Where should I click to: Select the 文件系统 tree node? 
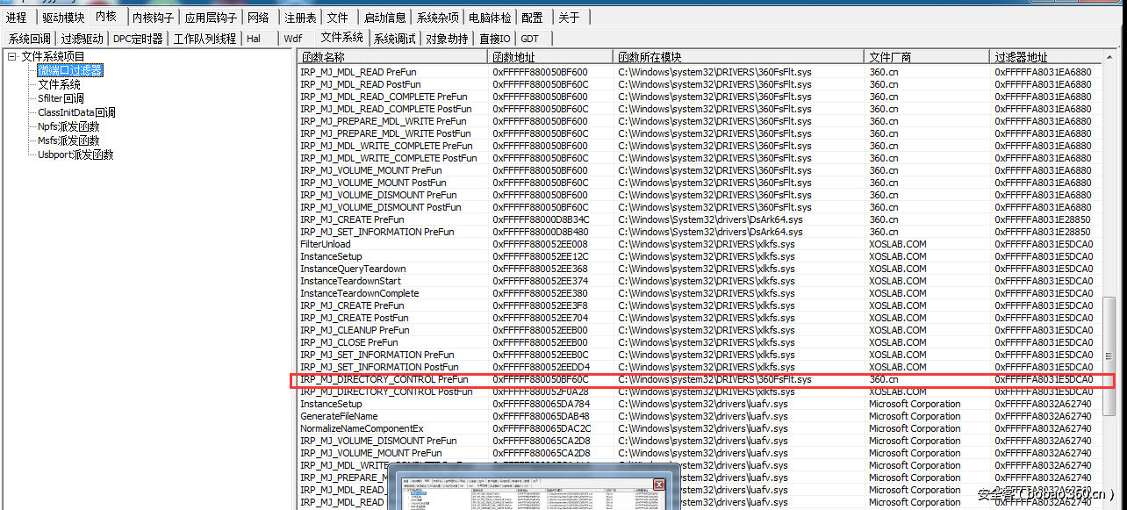pos(59,84)
